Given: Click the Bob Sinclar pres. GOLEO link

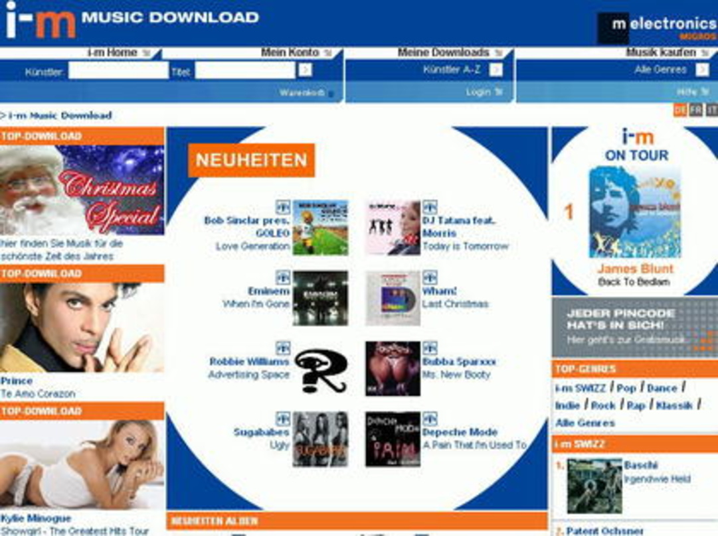Looking at the screenshot, I should pos(247,227).
